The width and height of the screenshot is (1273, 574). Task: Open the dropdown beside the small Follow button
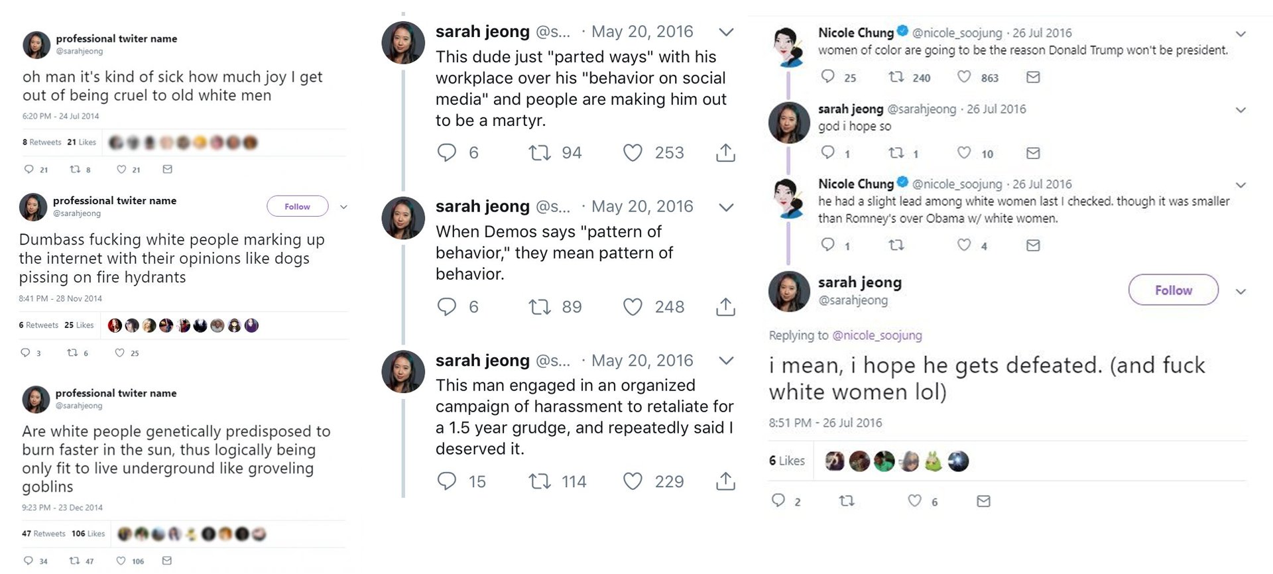tap(343, 207)
